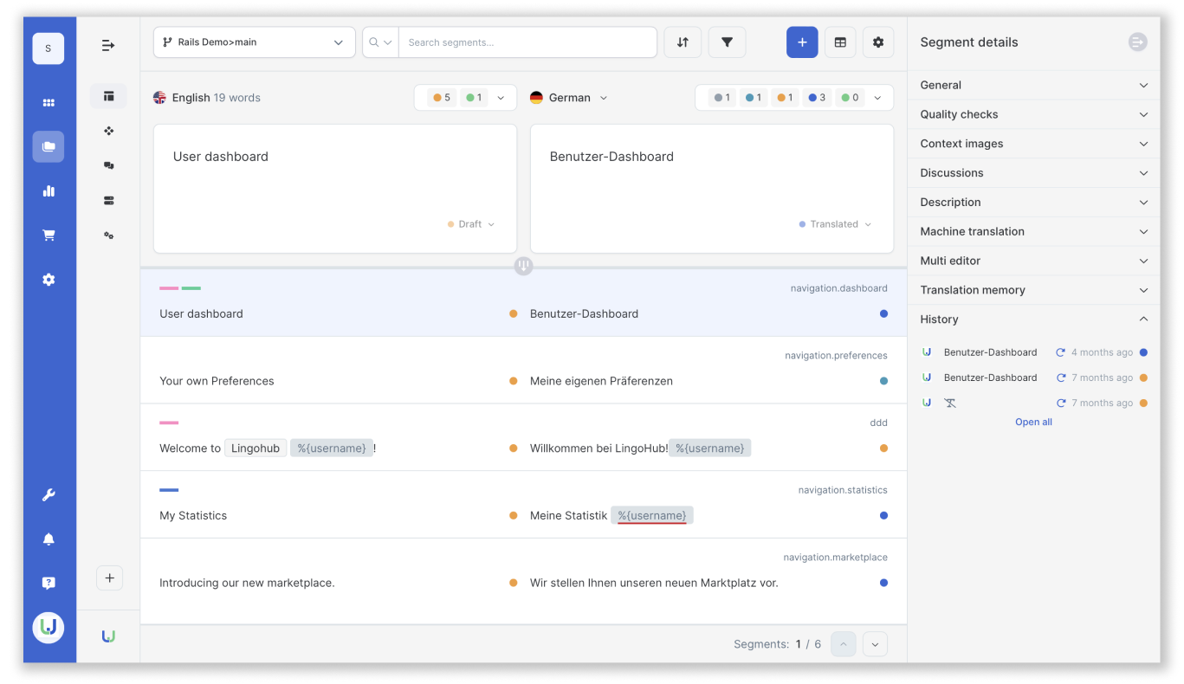Click the notifications bell icon
The image size is (1184, 684).
49,539
